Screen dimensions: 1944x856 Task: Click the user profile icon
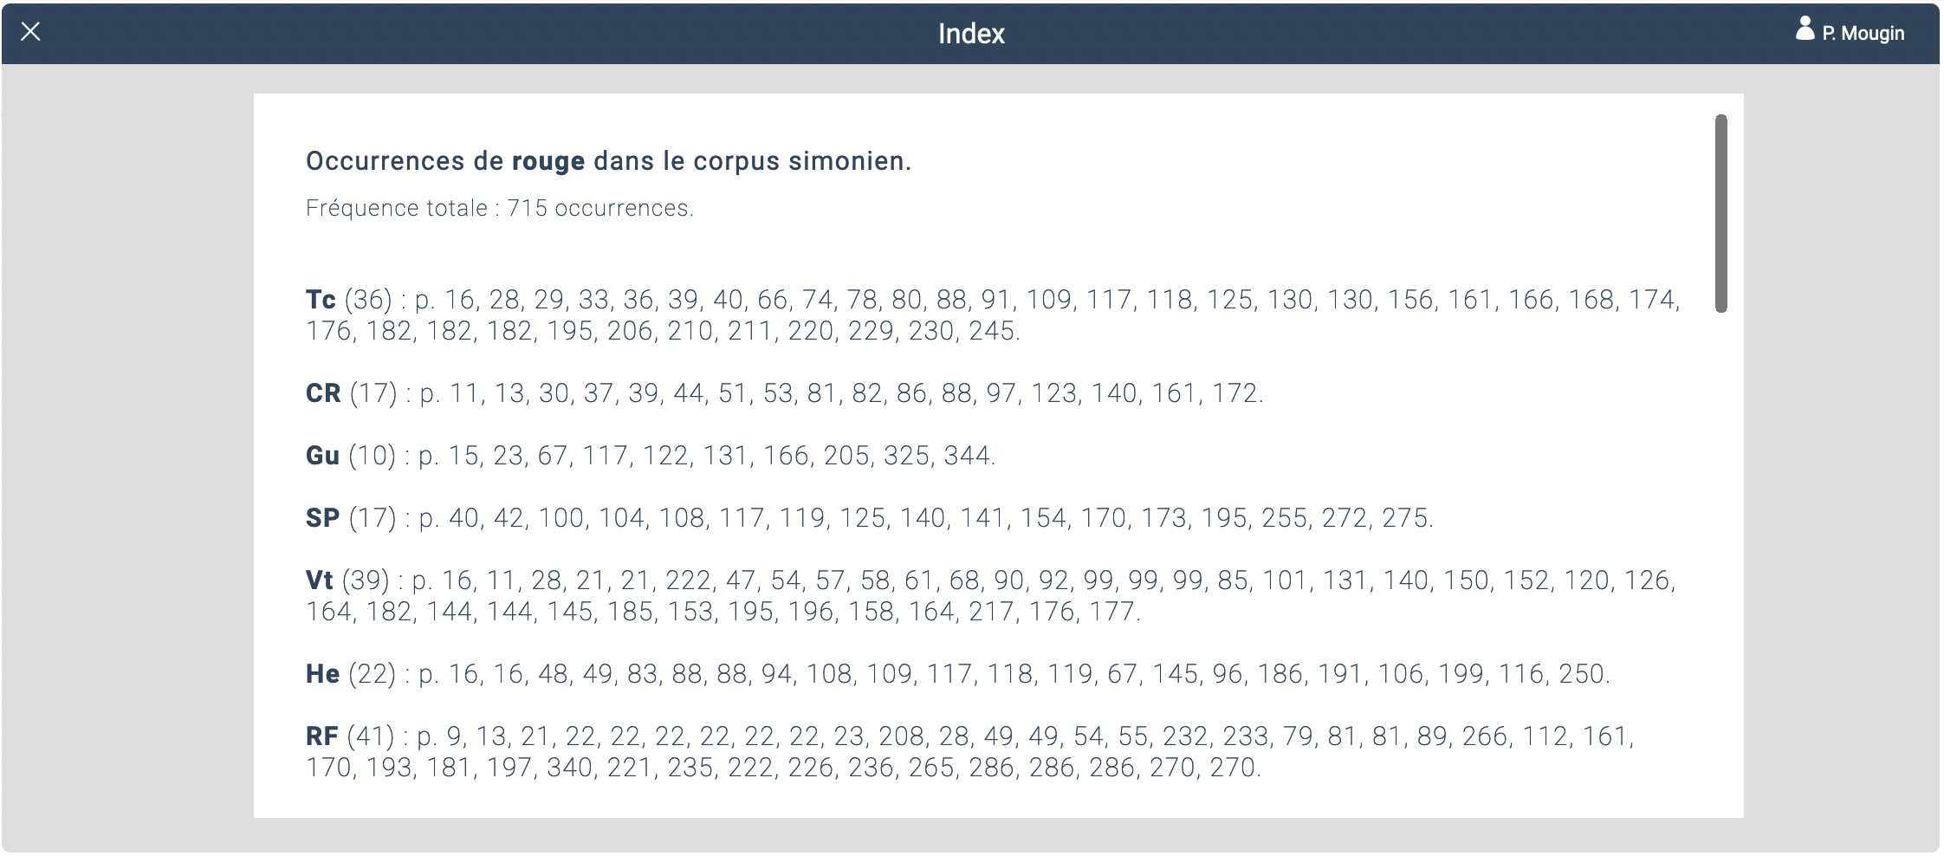(x=1805, y=29)
